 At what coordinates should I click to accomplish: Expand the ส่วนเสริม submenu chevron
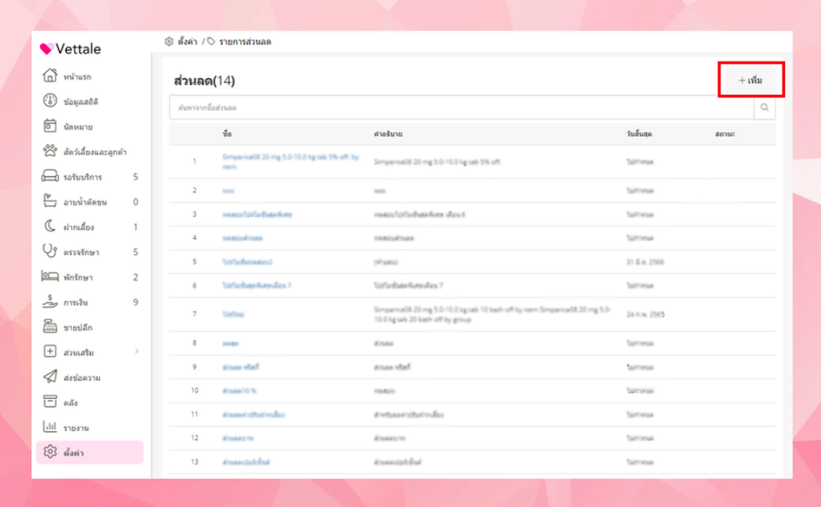[x=137, y=352]
